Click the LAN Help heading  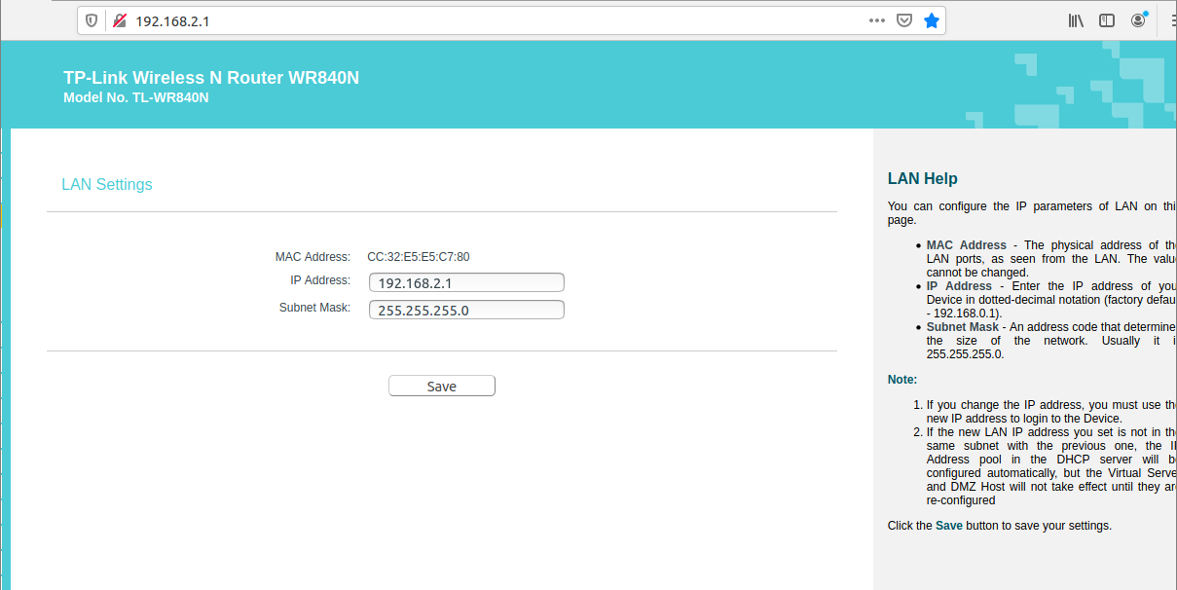coord(922,179)
